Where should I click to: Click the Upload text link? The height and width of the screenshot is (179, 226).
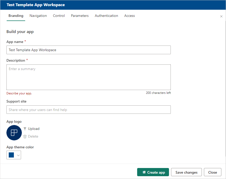tap(34, 129)
